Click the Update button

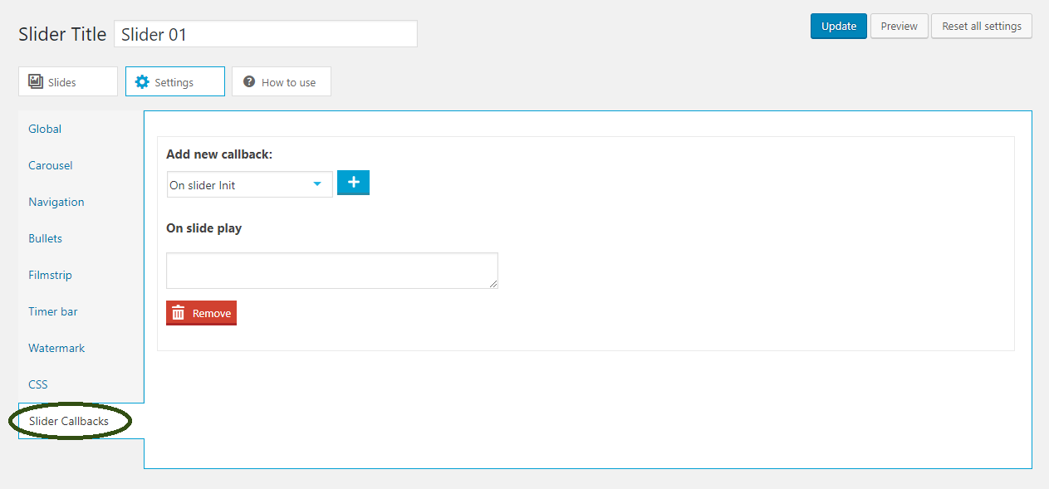839,26
